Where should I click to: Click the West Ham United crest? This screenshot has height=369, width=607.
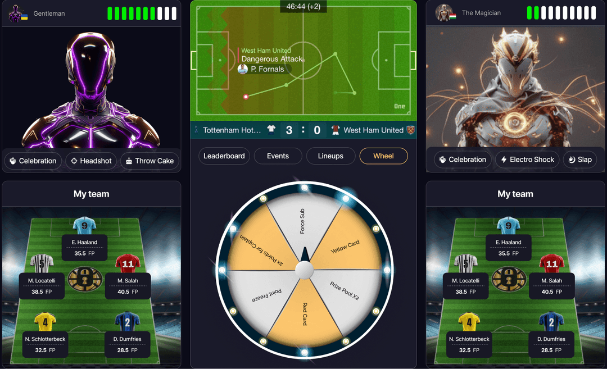(x=410, y=130)
